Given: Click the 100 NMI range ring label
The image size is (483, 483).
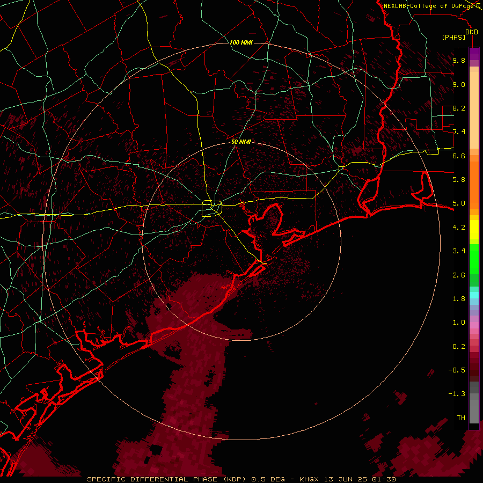Looking at the screenshot, I should pyautogui.click(x=241, y=42).
